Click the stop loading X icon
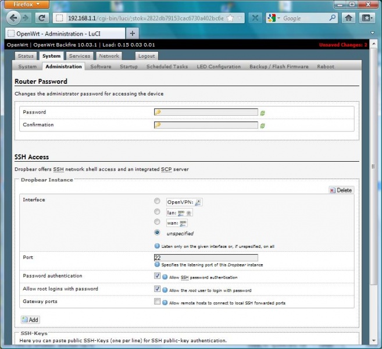 tap(256, 18)
